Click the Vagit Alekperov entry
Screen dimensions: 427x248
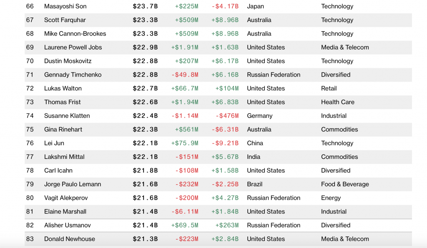(66, 198)
